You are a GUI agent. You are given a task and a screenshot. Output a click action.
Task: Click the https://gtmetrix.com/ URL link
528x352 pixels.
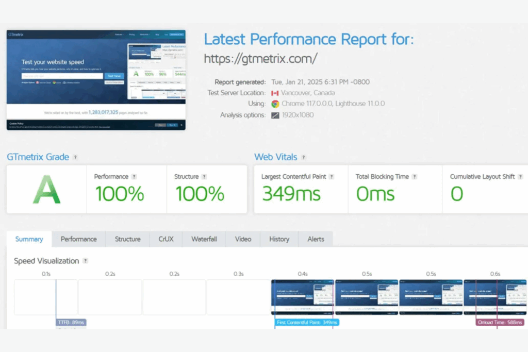point(260,59)
